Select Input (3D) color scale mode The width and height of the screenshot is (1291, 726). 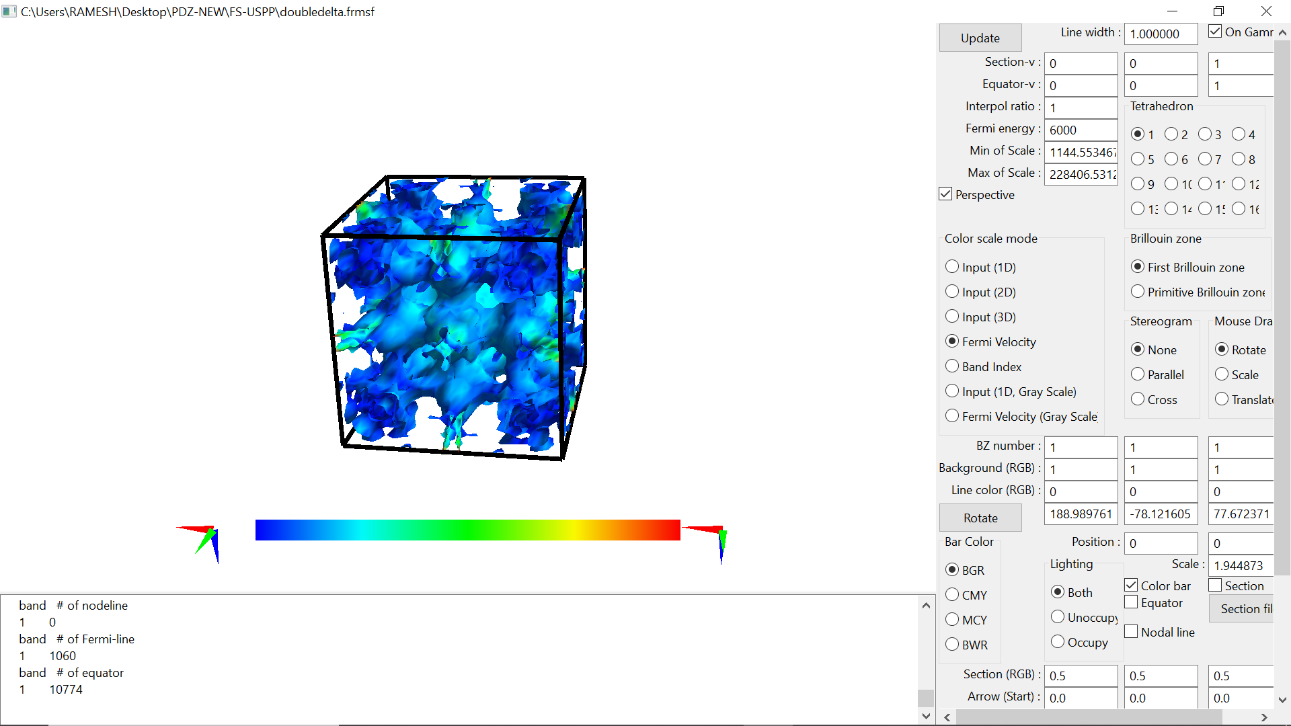(952, 316)
